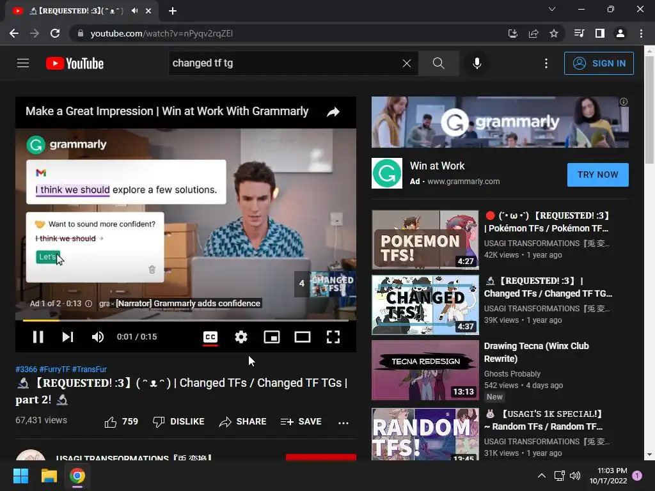
Task: Open the #FurryTF hashtag
Action: [x=54, y=369]
